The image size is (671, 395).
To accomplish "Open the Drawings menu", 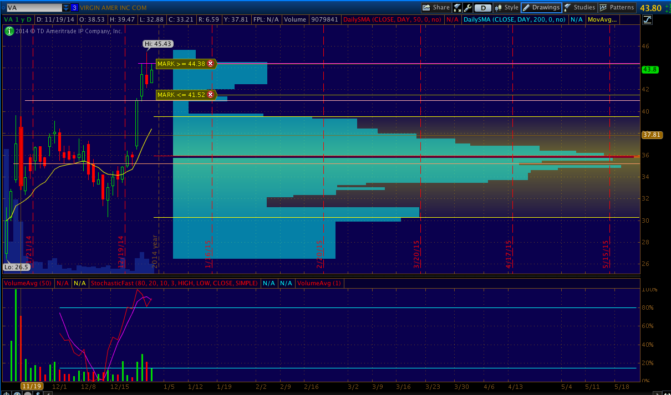I will pos(541,8).
